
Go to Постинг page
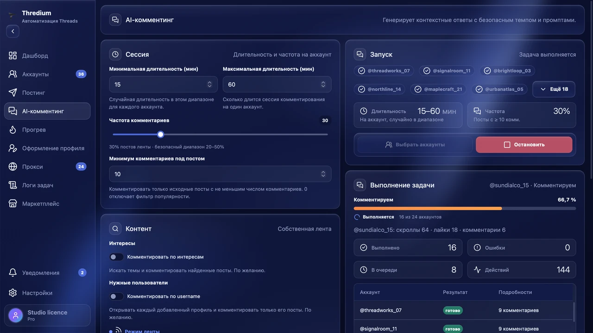(47, 92)
